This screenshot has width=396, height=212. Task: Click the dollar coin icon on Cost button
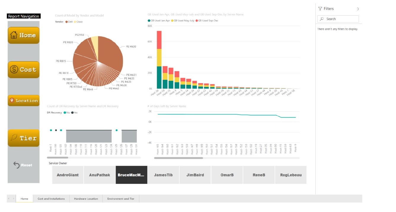tap(14, 70)
